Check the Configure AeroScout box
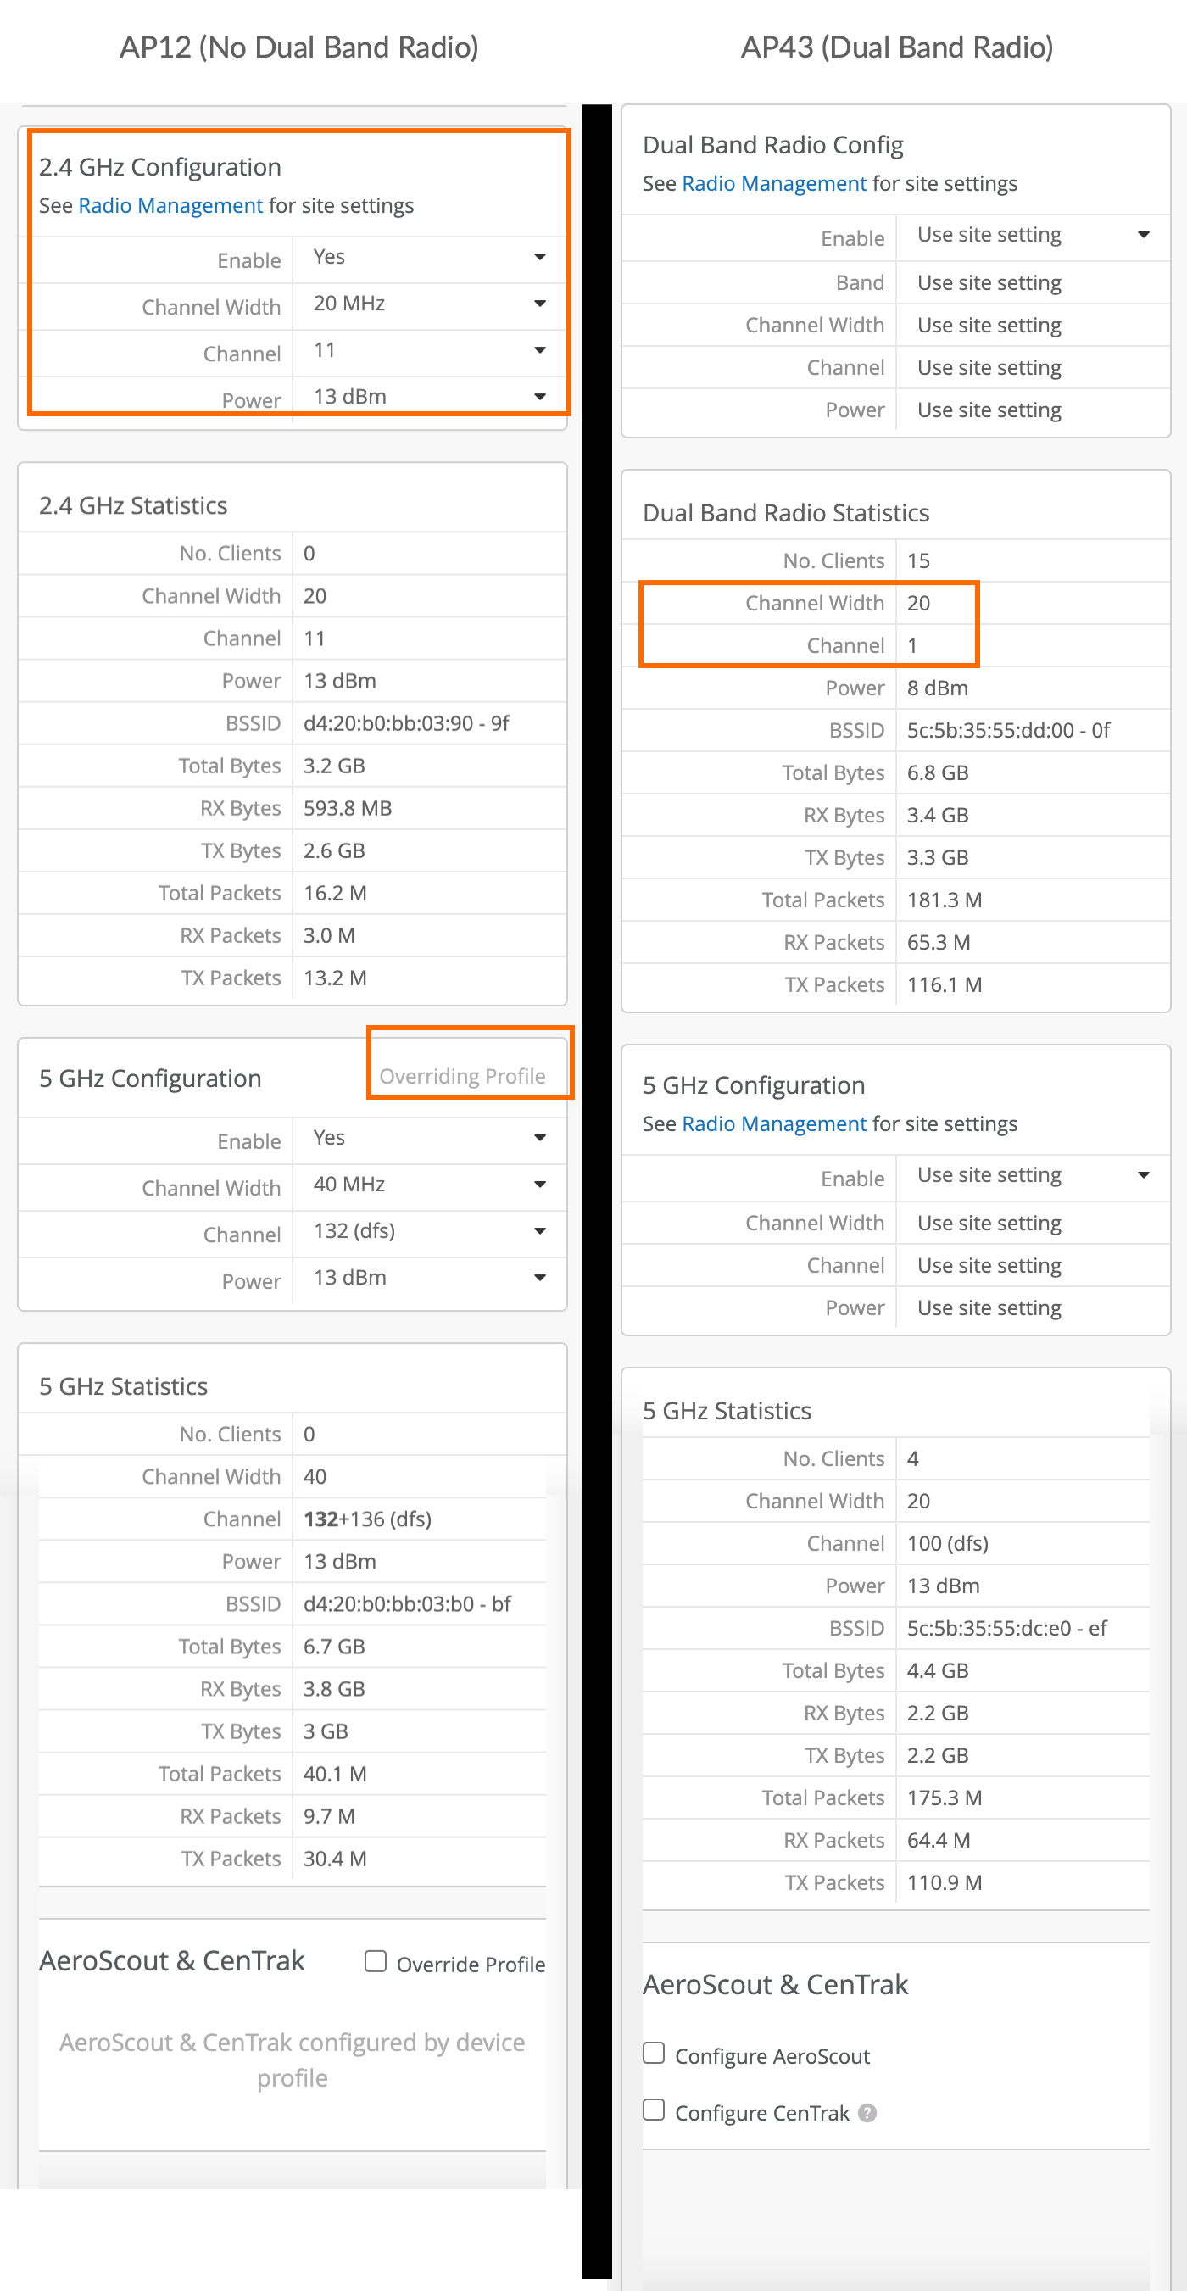The width and height of the screenshot is (1187, 2291). tap(654, 2054)
